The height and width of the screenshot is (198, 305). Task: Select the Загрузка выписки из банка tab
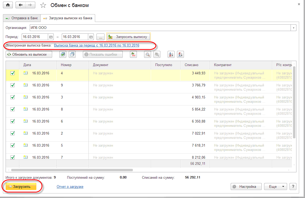click(68, 18)
